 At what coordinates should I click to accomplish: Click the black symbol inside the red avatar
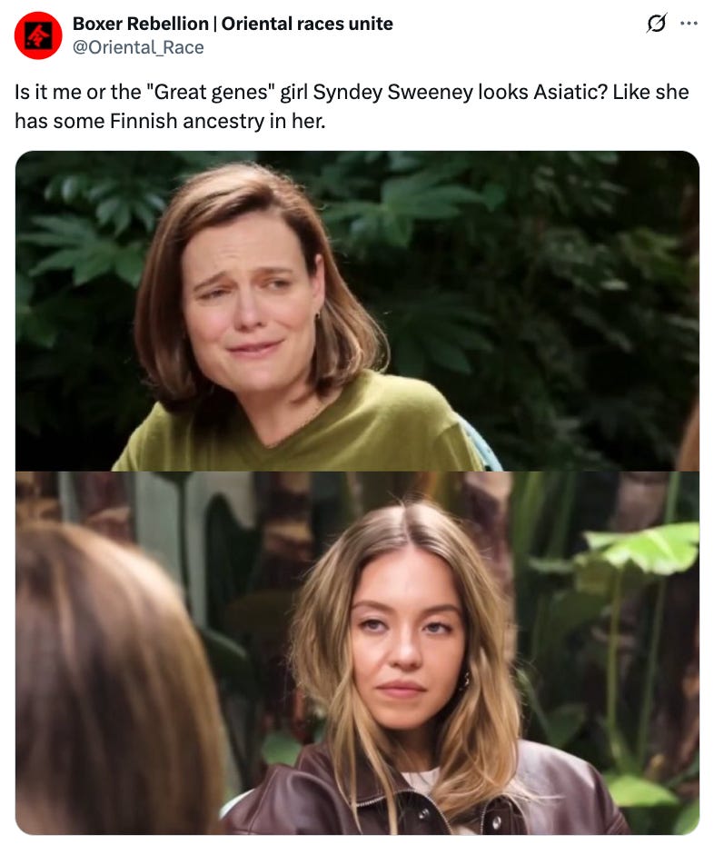click(x=39, y=36)
